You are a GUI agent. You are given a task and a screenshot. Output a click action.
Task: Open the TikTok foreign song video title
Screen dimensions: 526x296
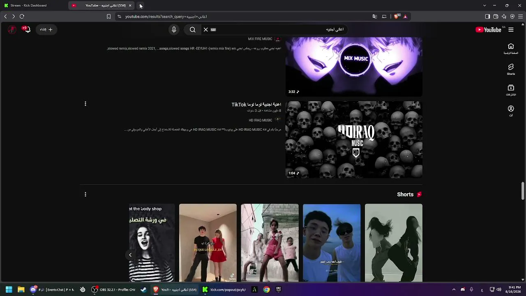pos(256,105)
